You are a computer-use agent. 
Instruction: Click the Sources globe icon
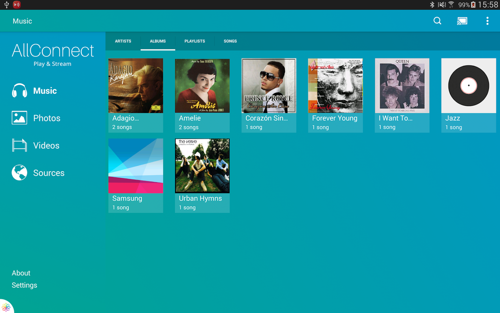19,173
